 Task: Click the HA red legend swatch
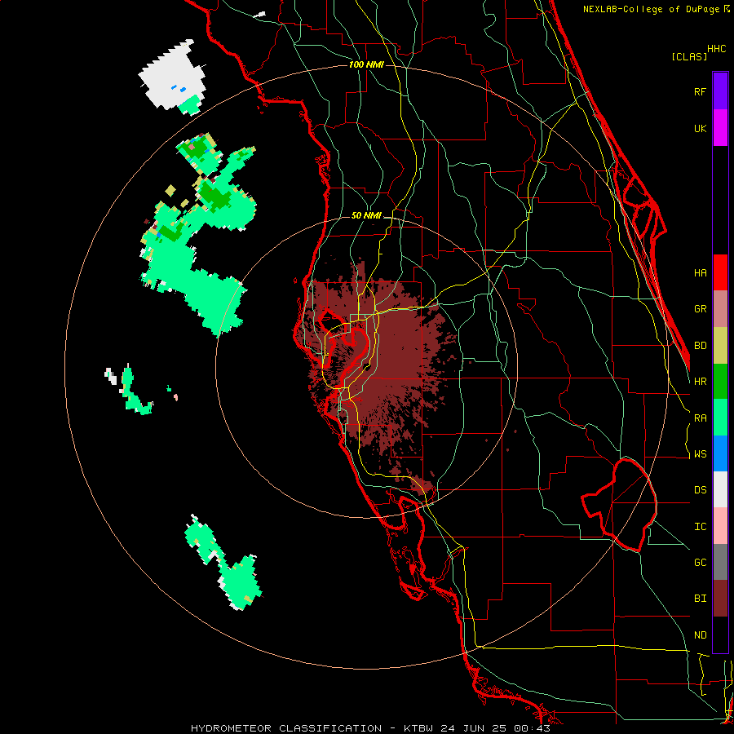720,272
